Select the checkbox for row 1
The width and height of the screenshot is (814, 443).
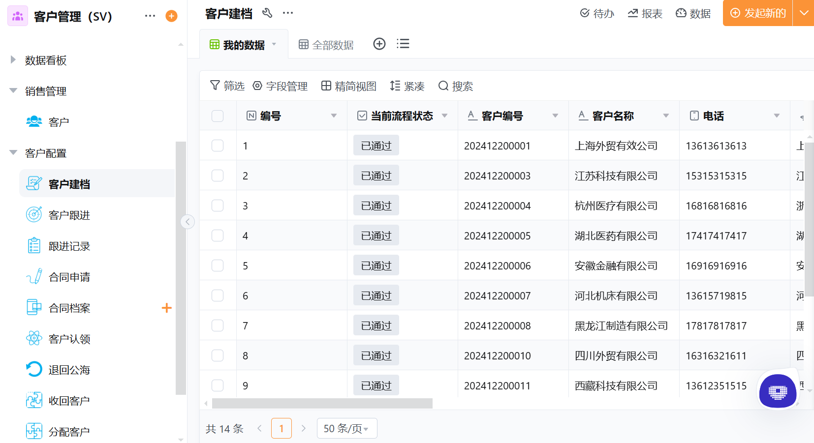(217, 145)
